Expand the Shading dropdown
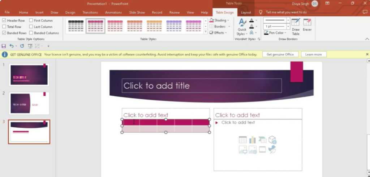The height and width of the screenshot is (177, 370). pyautogui.click(x=220, y=21)
